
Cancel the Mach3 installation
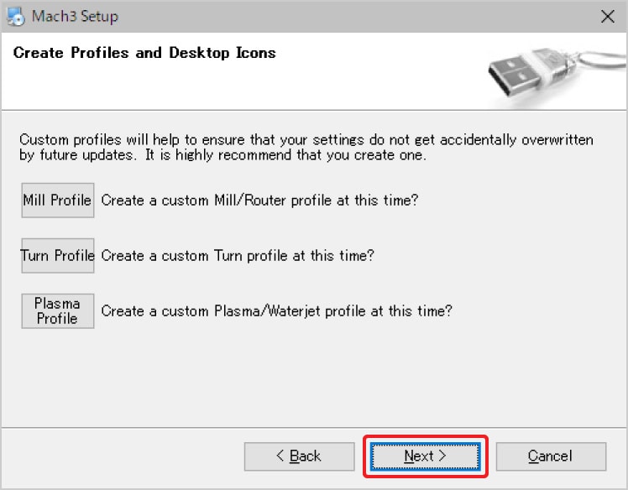point(551,456)
